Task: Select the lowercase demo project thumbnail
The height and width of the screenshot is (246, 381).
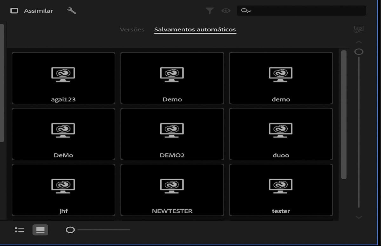Action: tap(281, 78)
